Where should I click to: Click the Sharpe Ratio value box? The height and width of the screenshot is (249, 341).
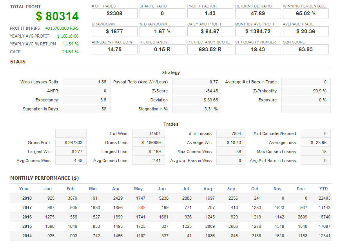coord(162,13)
